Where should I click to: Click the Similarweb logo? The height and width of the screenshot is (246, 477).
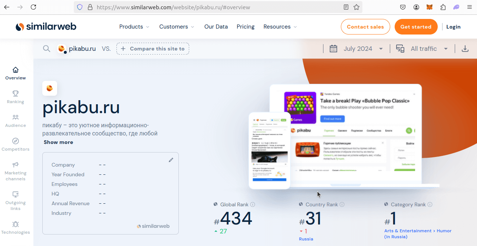(x=46, y=27)
